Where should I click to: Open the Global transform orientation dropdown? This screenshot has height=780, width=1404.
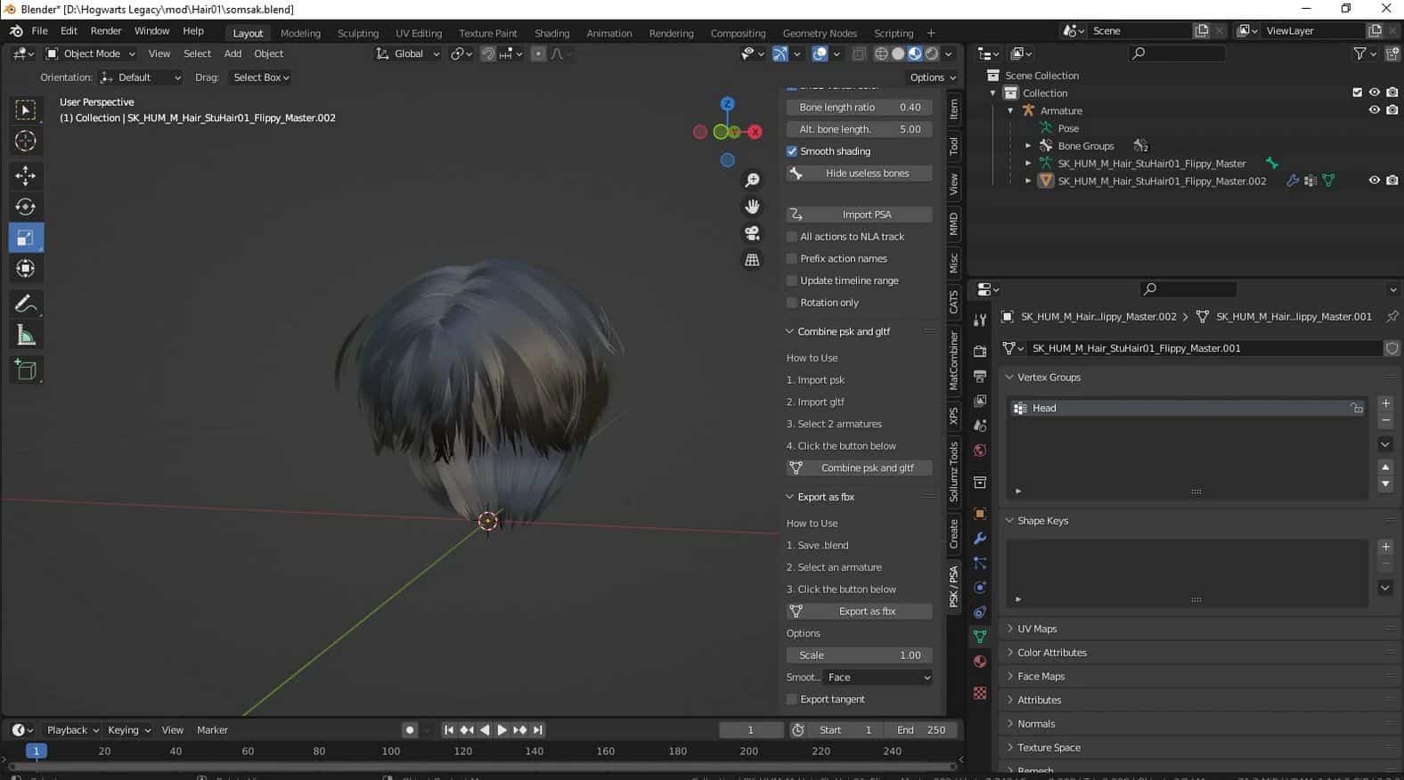coord(408,53)
